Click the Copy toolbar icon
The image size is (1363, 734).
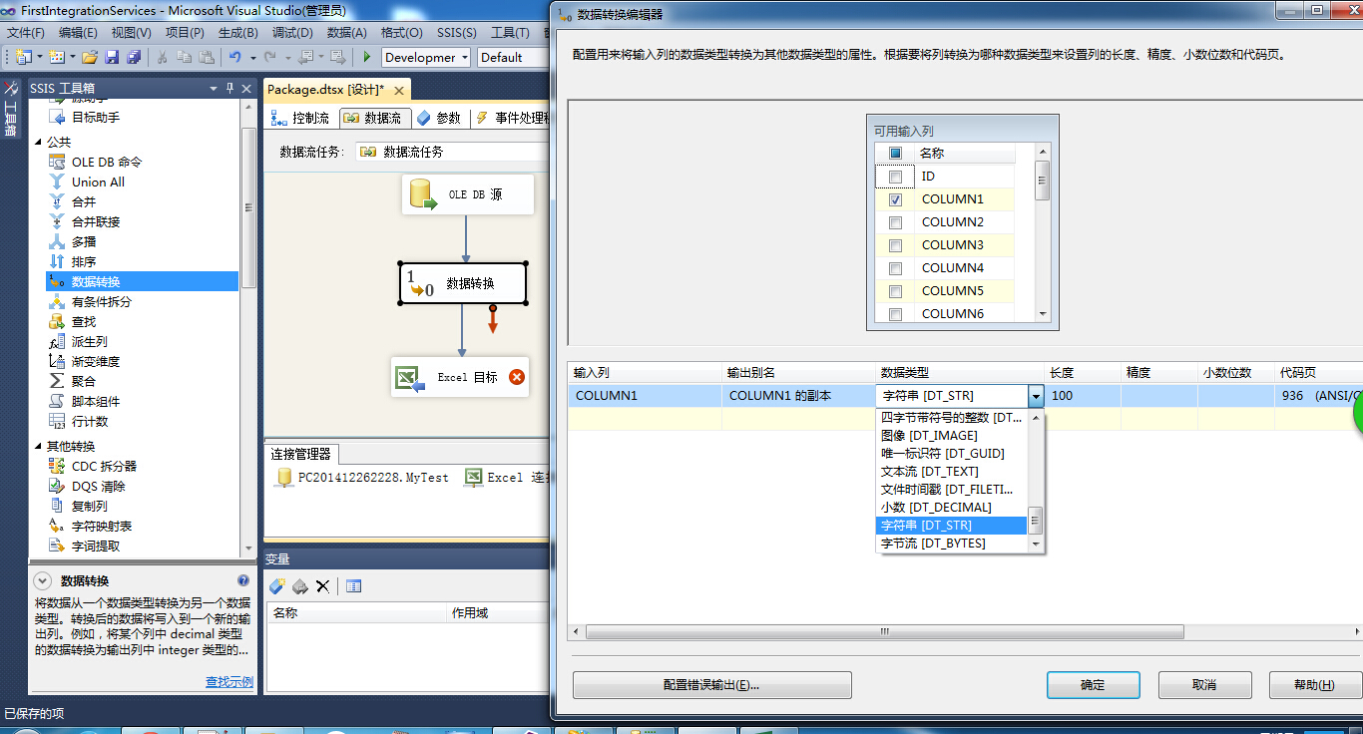pyautogui.click(x=185, y=57)
